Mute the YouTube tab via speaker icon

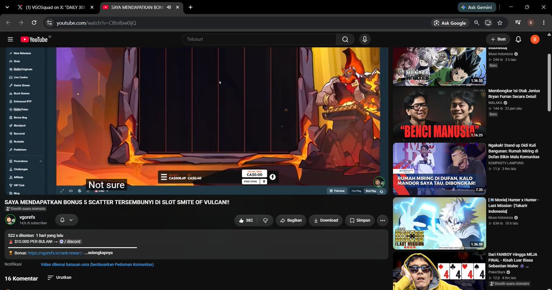point(169,7)
